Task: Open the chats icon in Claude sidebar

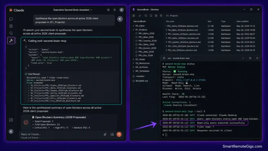Action: pyautogui.click(x=11, y=19)
